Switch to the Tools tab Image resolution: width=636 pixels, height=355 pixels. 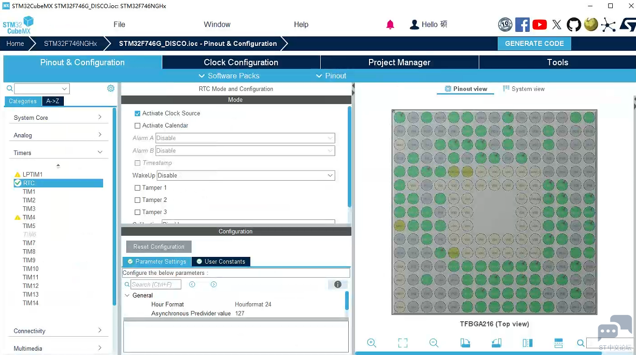pyautogui.click(x=557, y=62)
